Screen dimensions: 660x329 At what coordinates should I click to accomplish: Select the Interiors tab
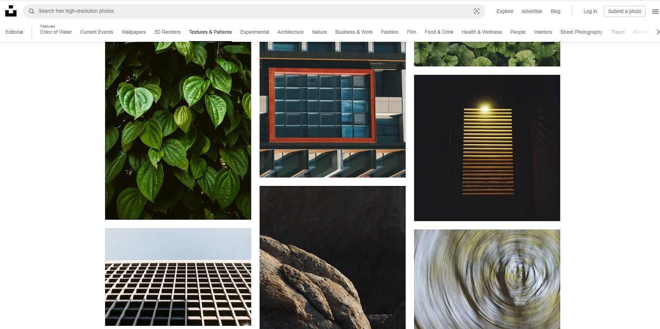click(x=543, y=32)
